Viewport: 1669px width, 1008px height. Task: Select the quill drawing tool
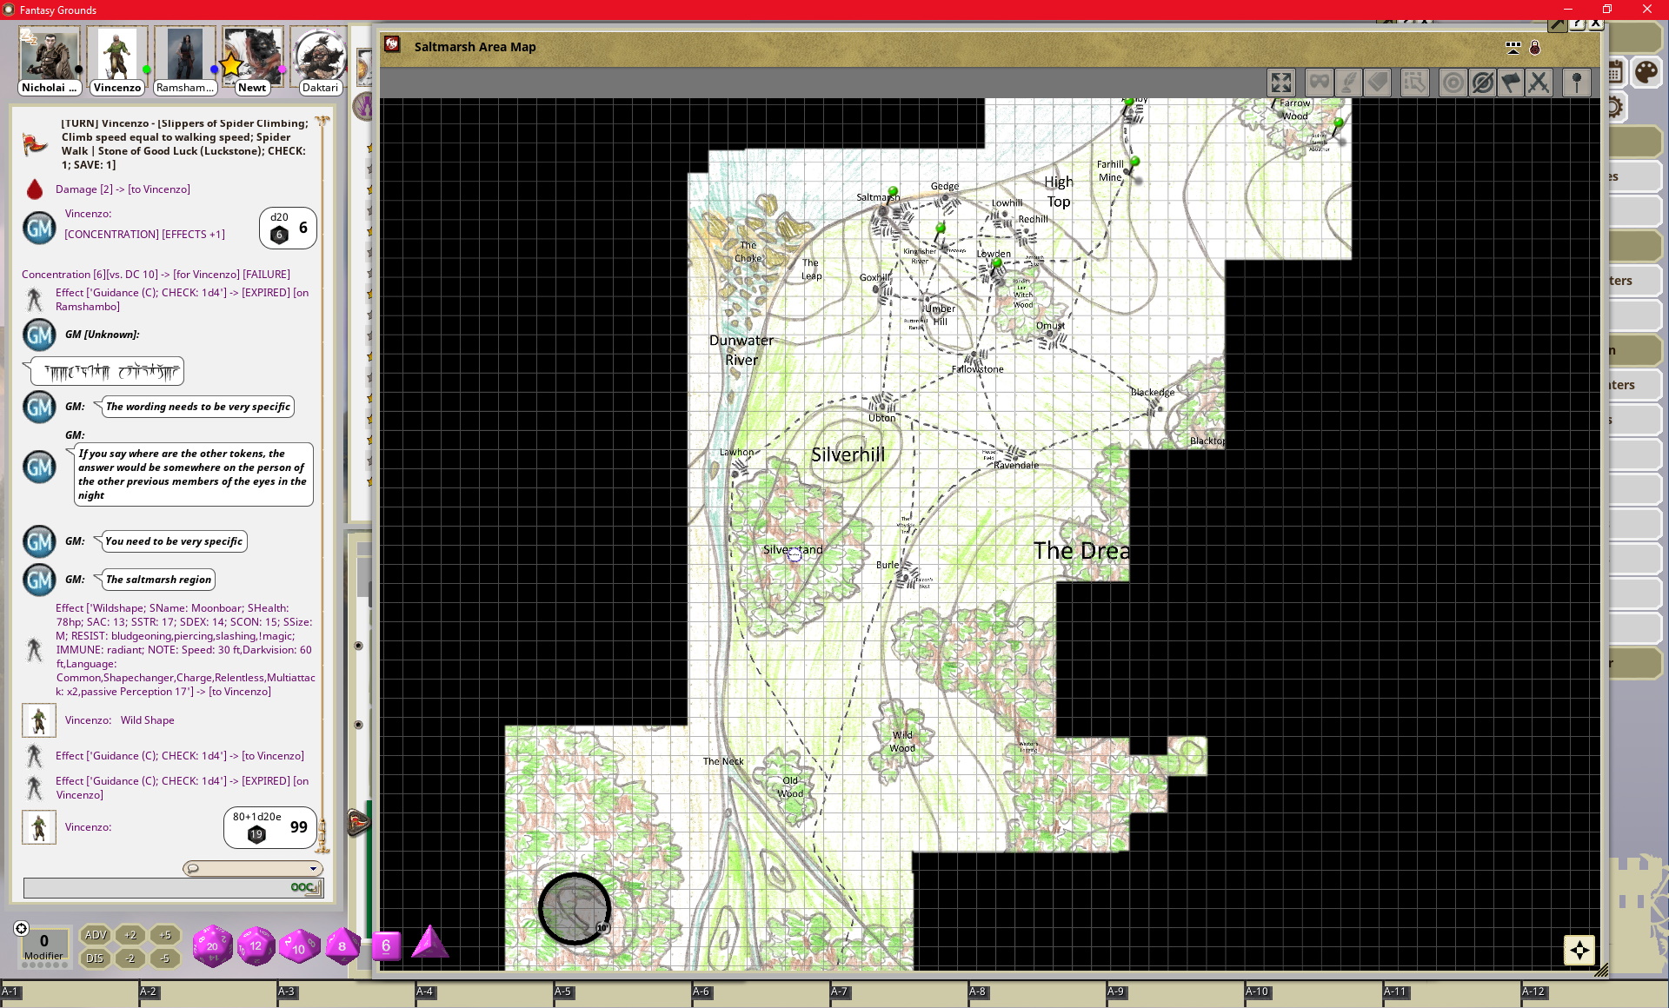(1348, 83)
